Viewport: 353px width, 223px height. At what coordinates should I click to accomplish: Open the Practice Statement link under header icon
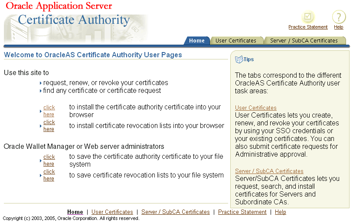click(x=308, y=27)
